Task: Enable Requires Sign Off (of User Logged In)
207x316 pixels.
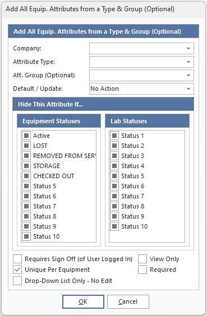Action: pos(17,259)
